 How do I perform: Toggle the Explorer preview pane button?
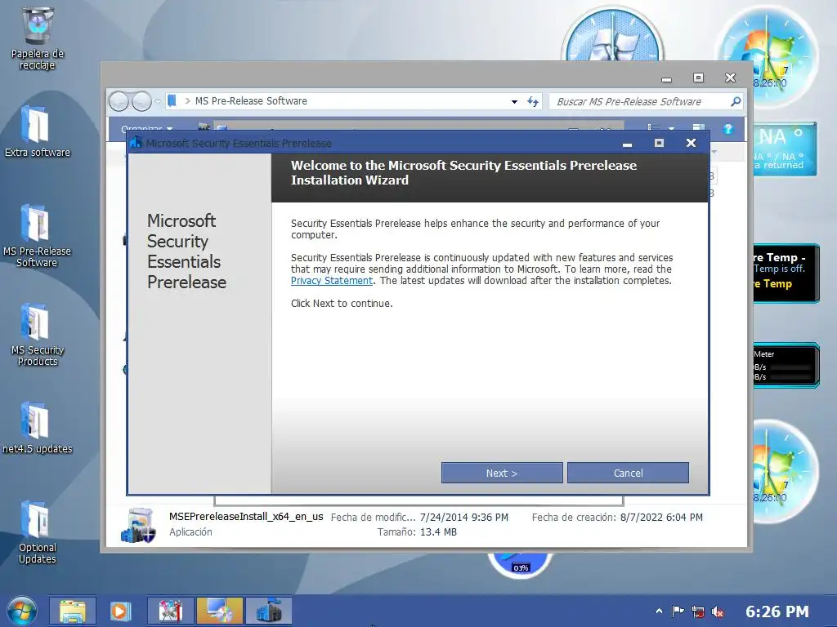tap(698, 127)
